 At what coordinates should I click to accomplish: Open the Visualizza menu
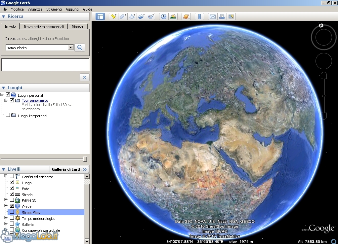coord(35,9)
